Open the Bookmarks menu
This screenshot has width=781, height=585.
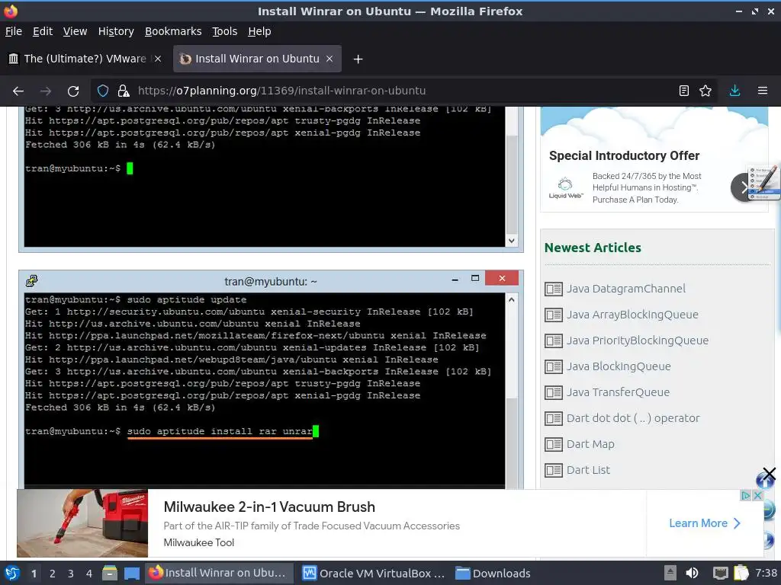pyautogui.click(x=173, y=31)
